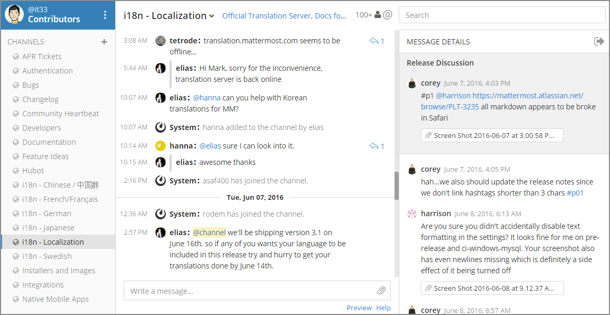This screenshot has width=610, height=315.
Task: Expand the i18n - Localization channel dropdown
Action: coord(212,16)
